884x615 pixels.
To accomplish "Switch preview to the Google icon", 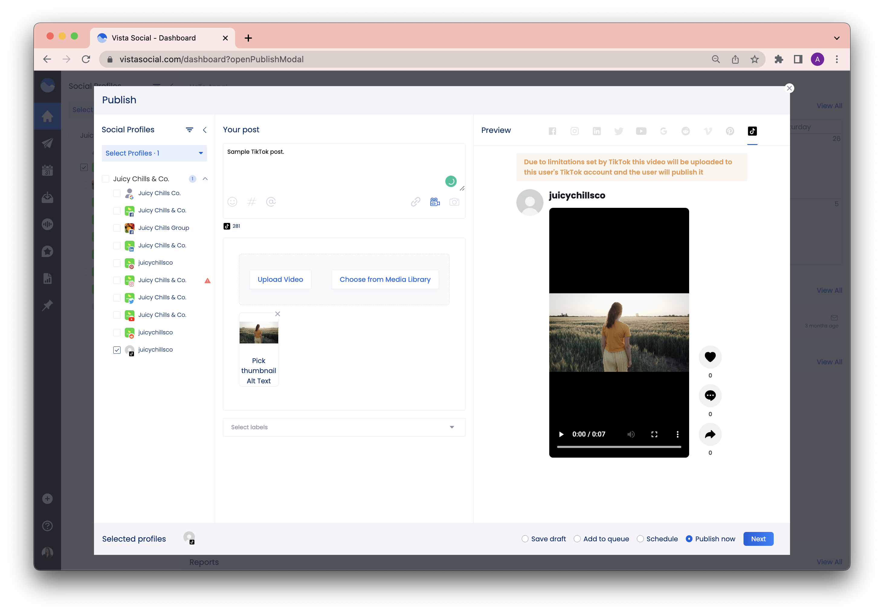I will (x=663, y=131).
